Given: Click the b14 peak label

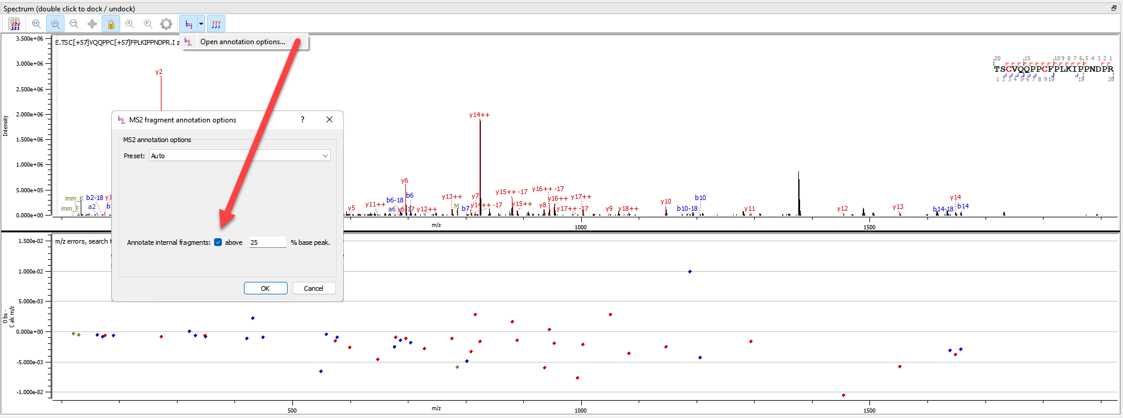Looking at the screenshot, I should tap(963, 206).
